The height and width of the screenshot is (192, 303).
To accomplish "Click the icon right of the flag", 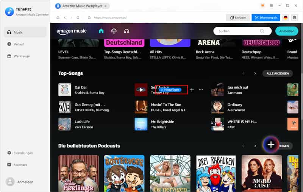I will tap(295, 17).
